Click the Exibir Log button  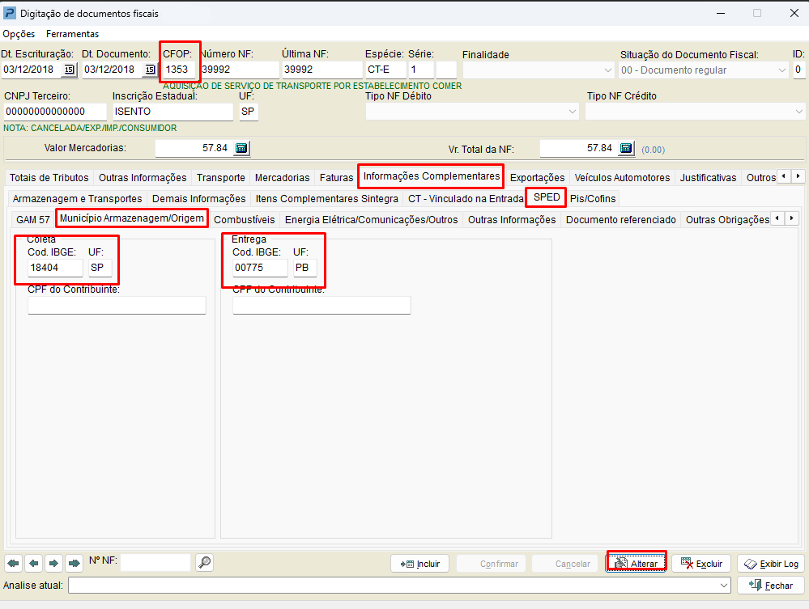point(771,564)
